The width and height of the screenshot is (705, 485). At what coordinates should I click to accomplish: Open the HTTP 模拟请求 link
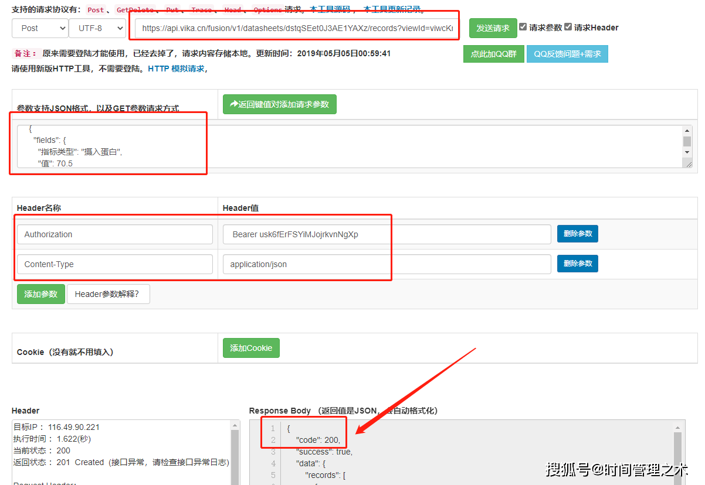click(x=176, y=69)
